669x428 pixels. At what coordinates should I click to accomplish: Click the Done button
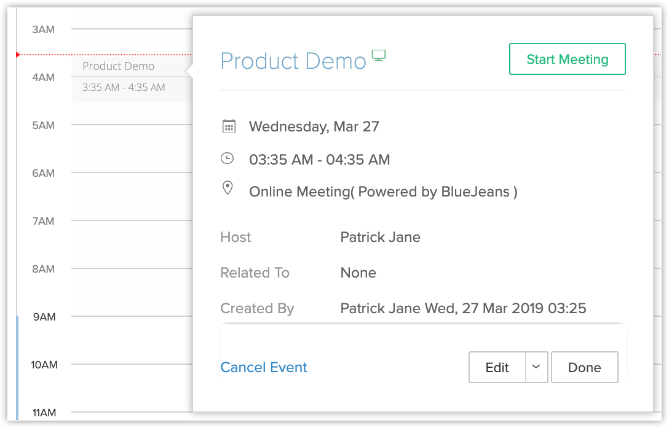[585, 367]
